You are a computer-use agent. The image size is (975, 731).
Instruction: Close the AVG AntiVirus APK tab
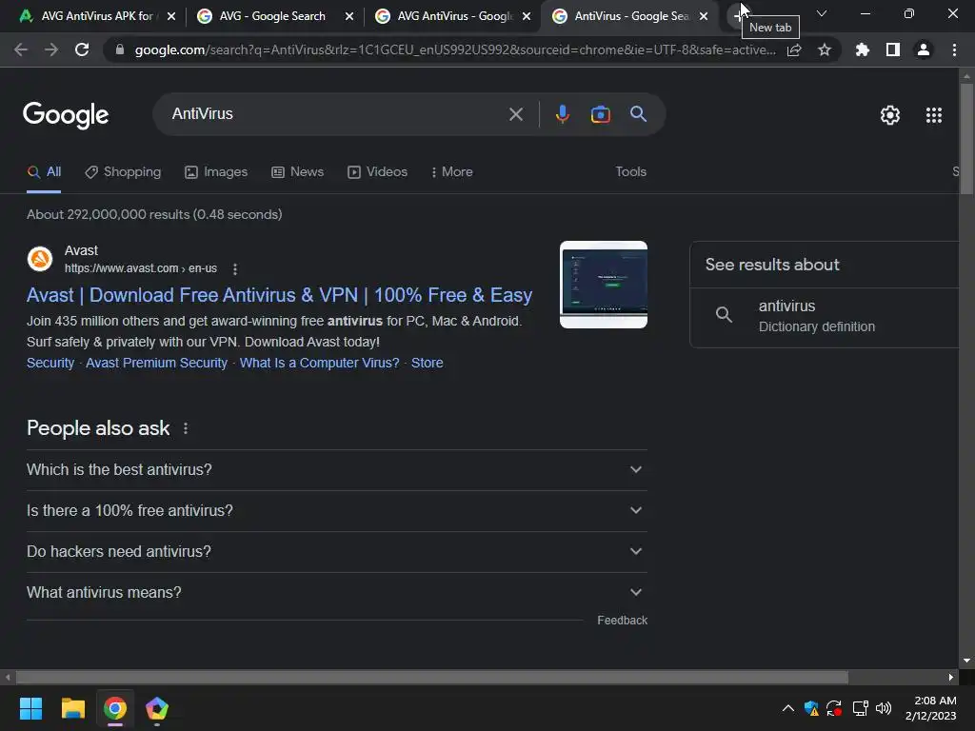[171, 16]
